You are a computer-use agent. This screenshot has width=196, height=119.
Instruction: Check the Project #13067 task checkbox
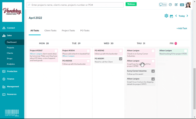[56, 51]
